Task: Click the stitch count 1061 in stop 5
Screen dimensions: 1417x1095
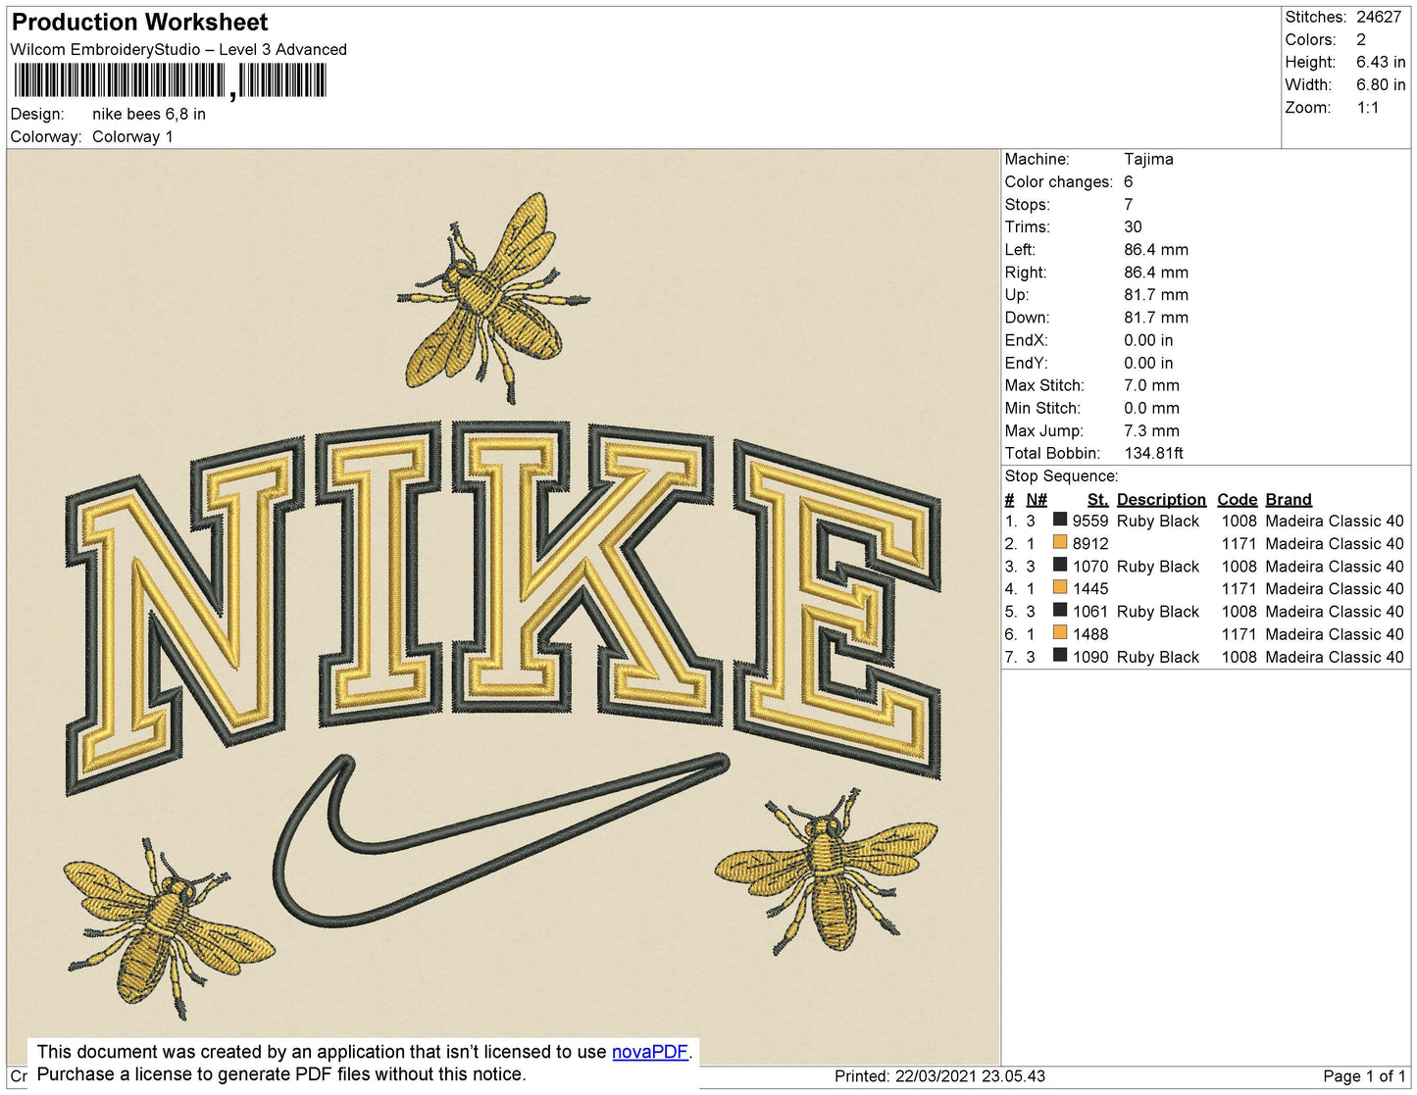Action: tap(1090, 612)
